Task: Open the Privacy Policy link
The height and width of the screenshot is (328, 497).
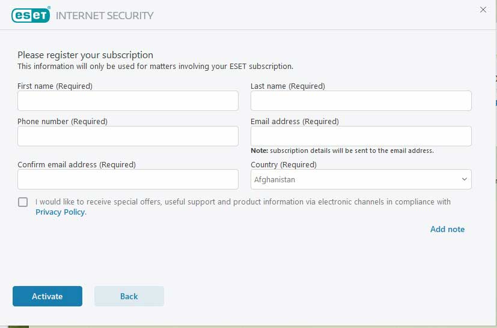Action: tap(61, 212)
